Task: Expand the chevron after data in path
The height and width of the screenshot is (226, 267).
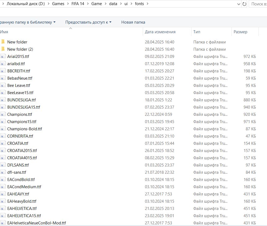Action: click(x=121, y=4)
